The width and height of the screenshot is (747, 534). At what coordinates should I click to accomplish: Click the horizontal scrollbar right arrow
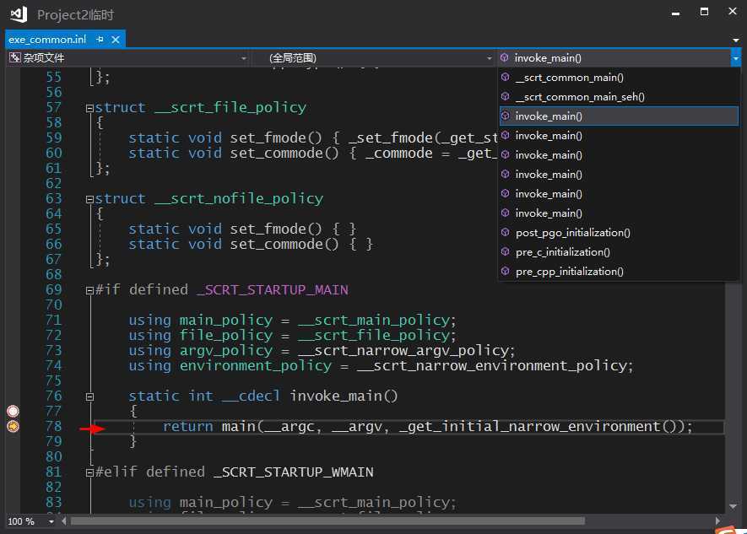point(718,521)
